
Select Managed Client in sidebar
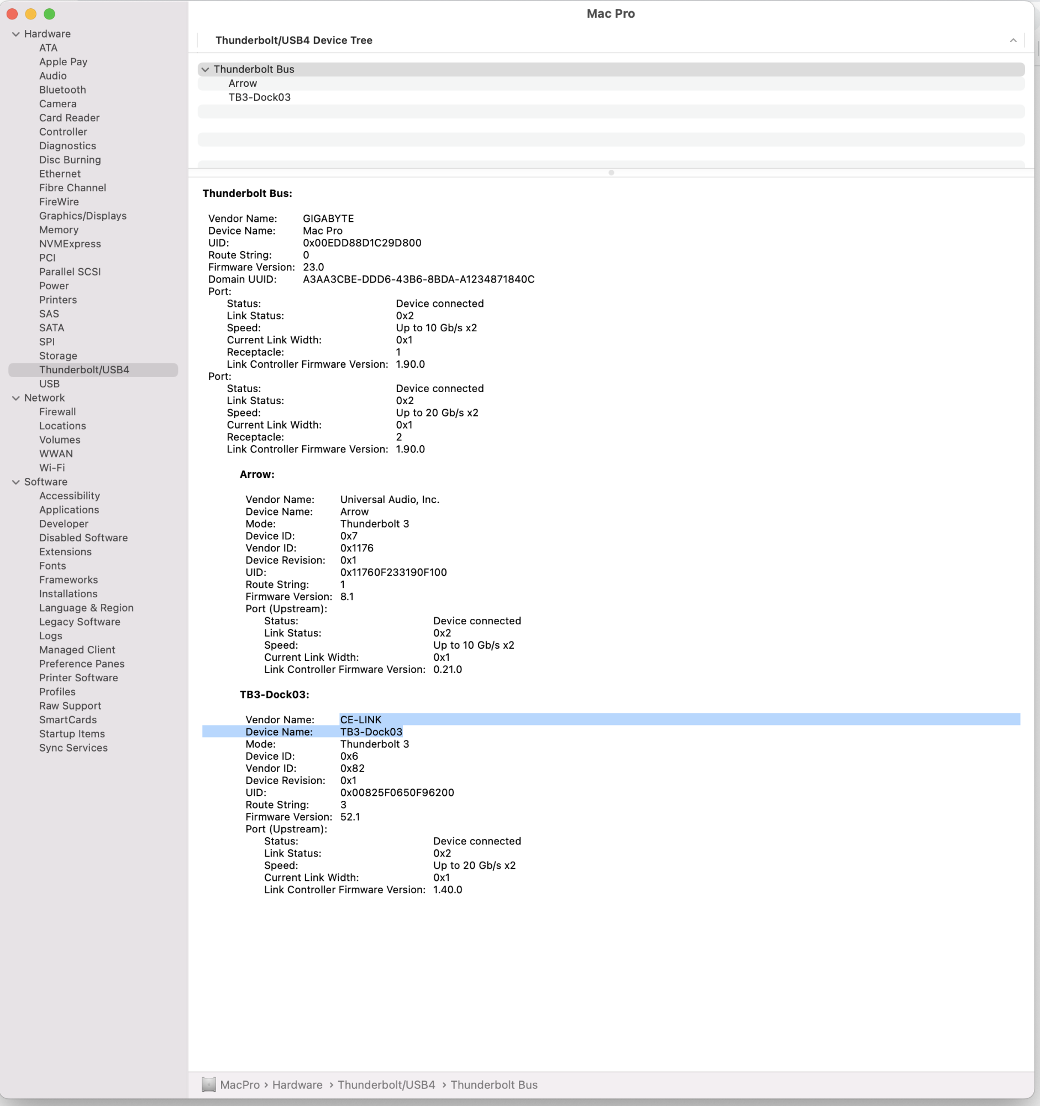(77, 650)
